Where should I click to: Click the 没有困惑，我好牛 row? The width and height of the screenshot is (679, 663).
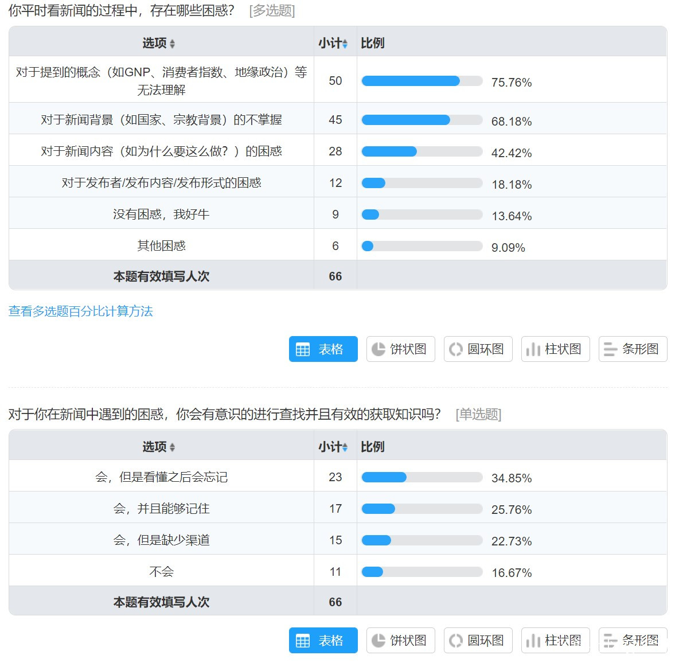point(161,214)
